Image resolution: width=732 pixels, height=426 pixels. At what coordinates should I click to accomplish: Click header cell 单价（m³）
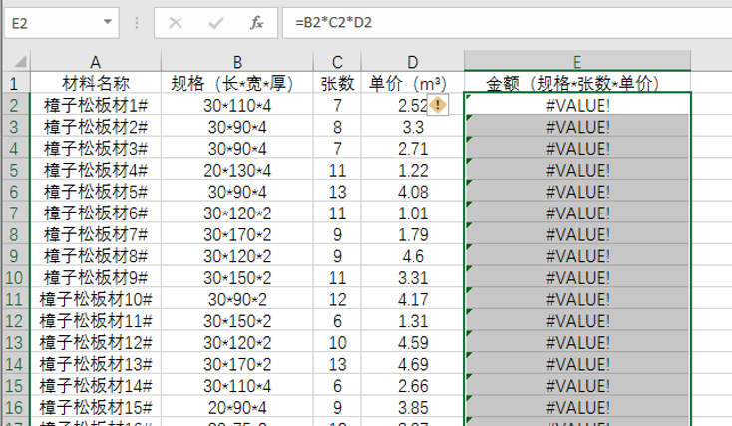pos(412,83)
